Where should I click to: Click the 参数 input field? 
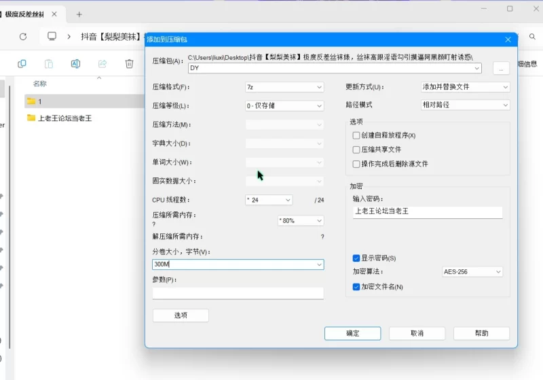238,293
